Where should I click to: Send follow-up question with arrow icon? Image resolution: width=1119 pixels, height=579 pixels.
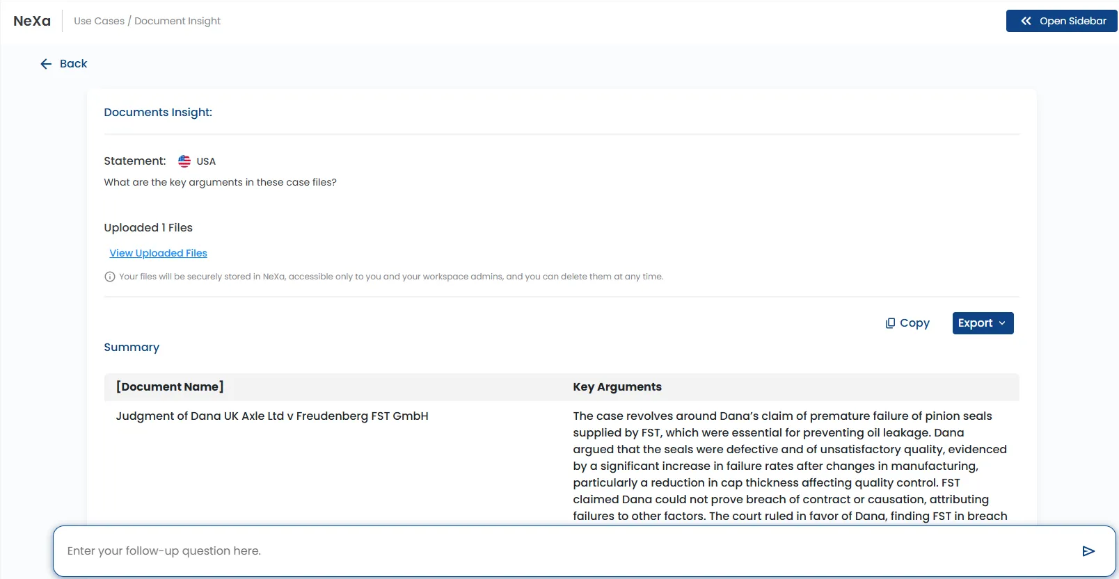1088,551
